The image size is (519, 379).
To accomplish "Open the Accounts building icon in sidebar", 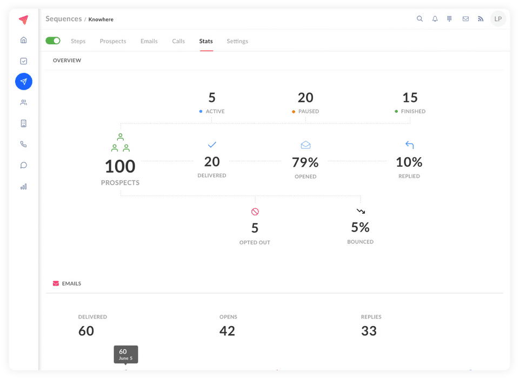I will point(23,123).
